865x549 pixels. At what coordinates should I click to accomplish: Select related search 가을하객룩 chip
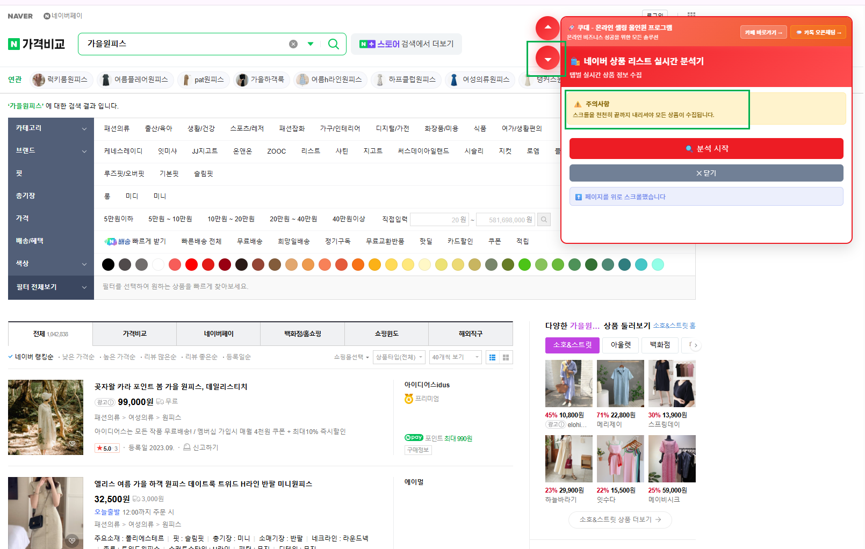[262, 80]
